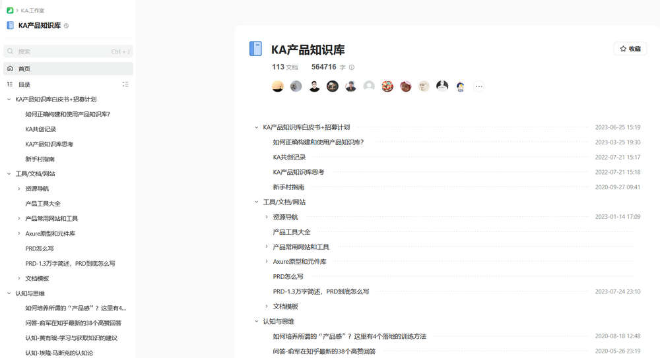Click the blue book icon beside sidebar title
This screenshot has height=358, width=660.
coord(10,25)
